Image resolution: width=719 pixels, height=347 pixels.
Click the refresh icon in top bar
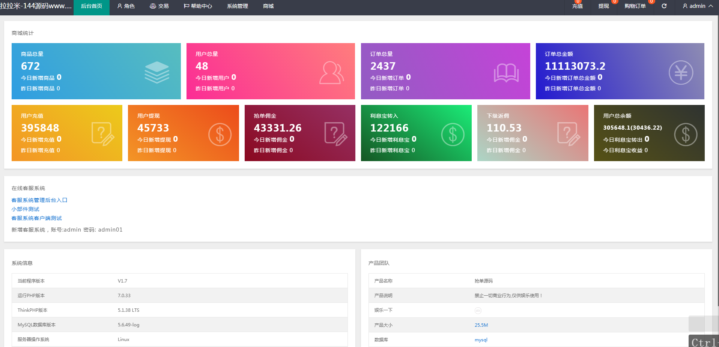(x=664, y=6)
